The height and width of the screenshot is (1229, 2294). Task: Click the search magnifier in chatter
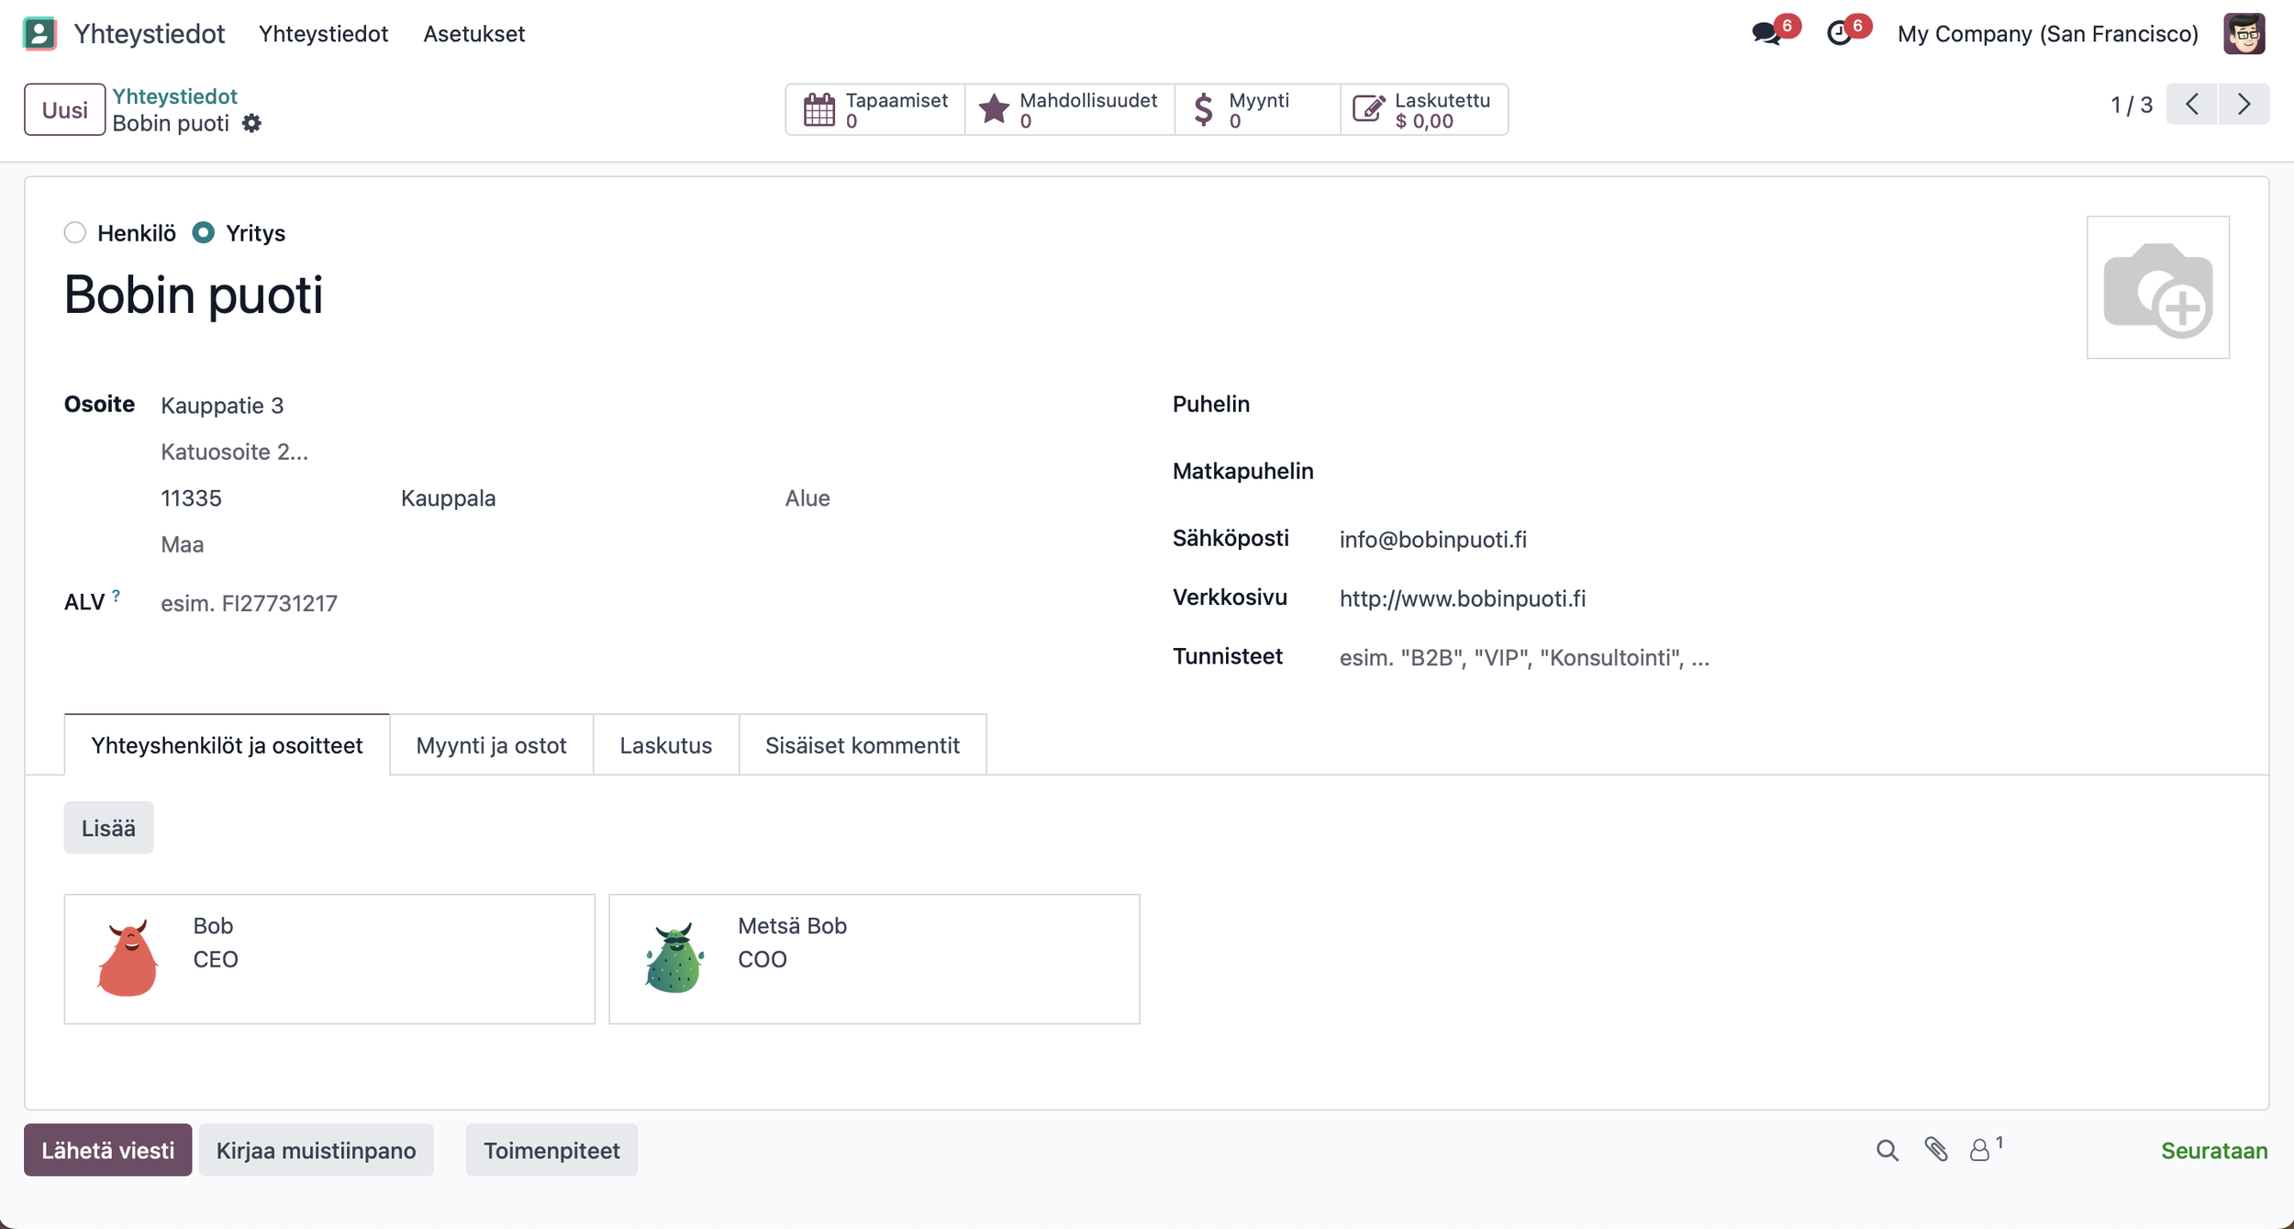tap(1887, 1150)
